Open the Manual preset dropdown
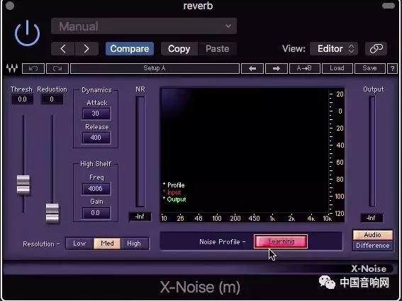Screen dimensions: 402x301 (x=144, y=26)
